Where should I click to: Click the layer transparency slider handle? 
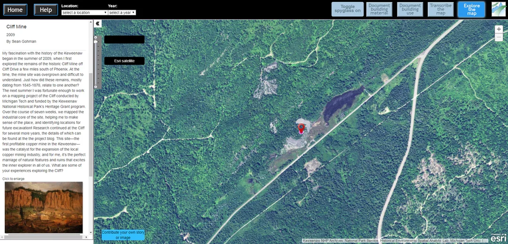(95, 42)
